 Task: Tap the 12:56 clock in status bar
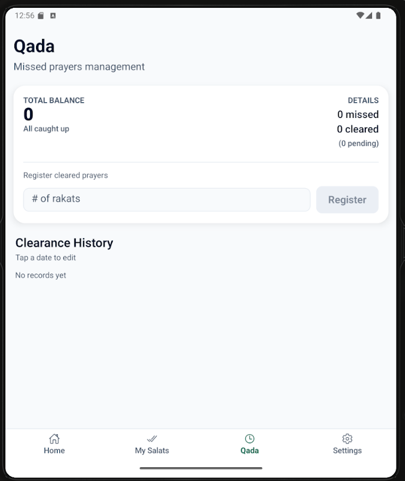point(24,16)
